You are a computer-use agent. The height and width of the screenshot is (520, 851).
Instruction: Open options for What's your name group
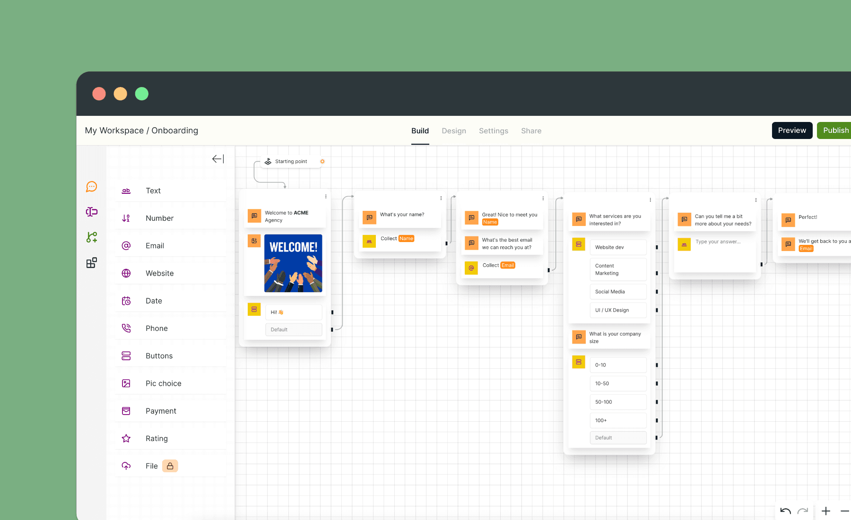click(x=441, y=199)
